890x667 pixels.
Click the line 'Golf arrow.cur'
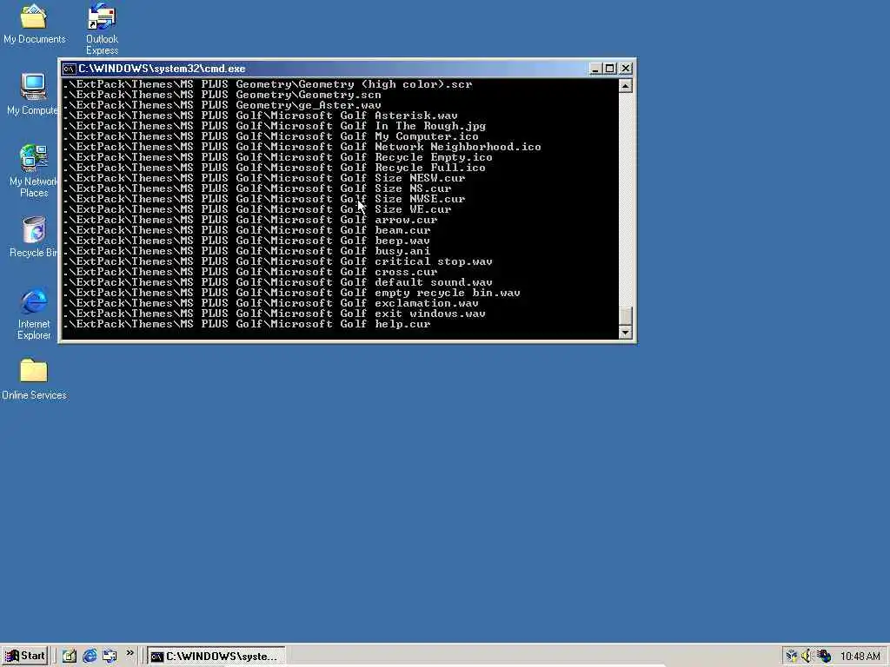[249, 220]
